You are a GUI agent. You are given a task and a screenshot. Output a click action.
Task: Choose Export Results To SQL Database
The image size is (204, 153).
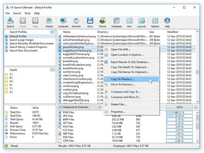[131, 62]
